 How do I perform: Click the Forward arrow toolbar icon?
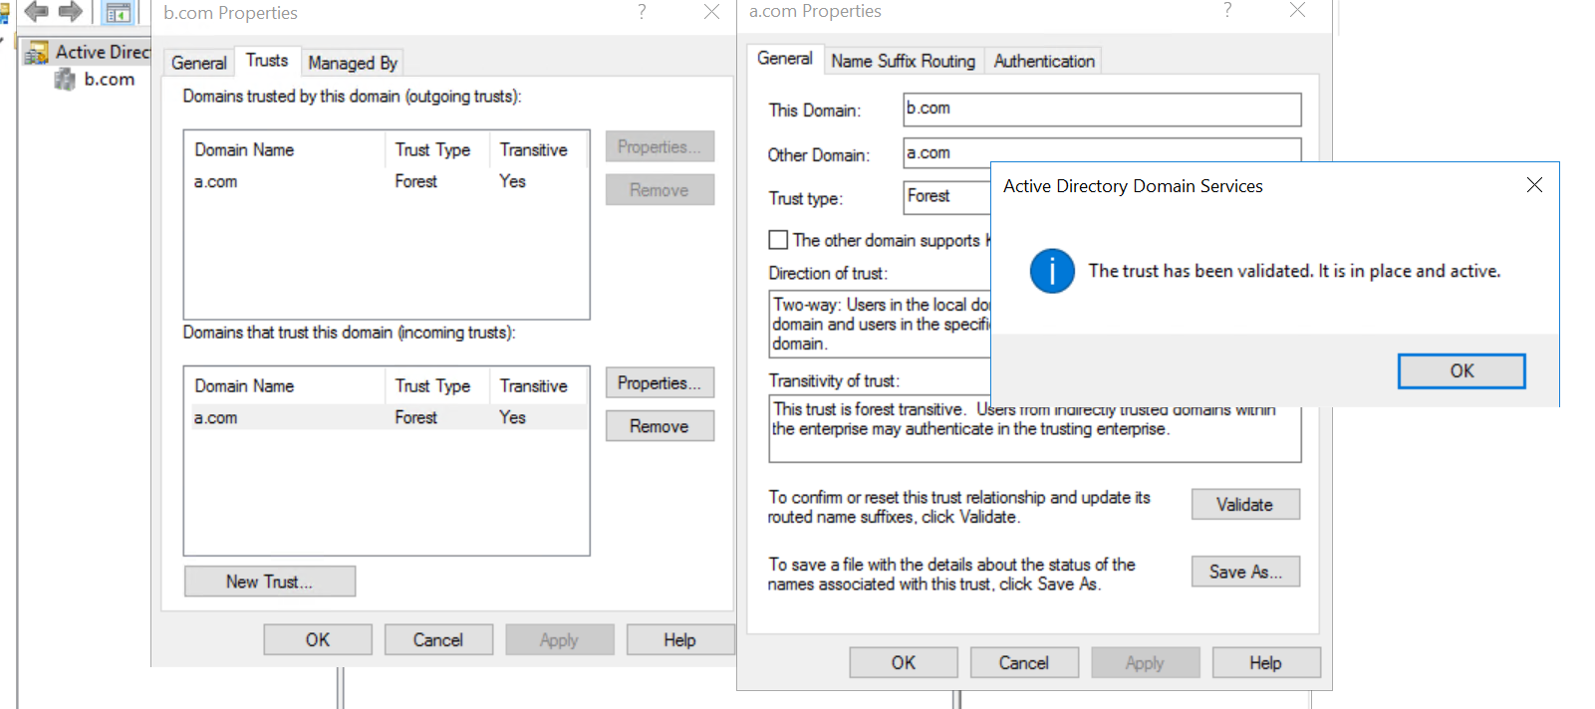pos(70,12)
